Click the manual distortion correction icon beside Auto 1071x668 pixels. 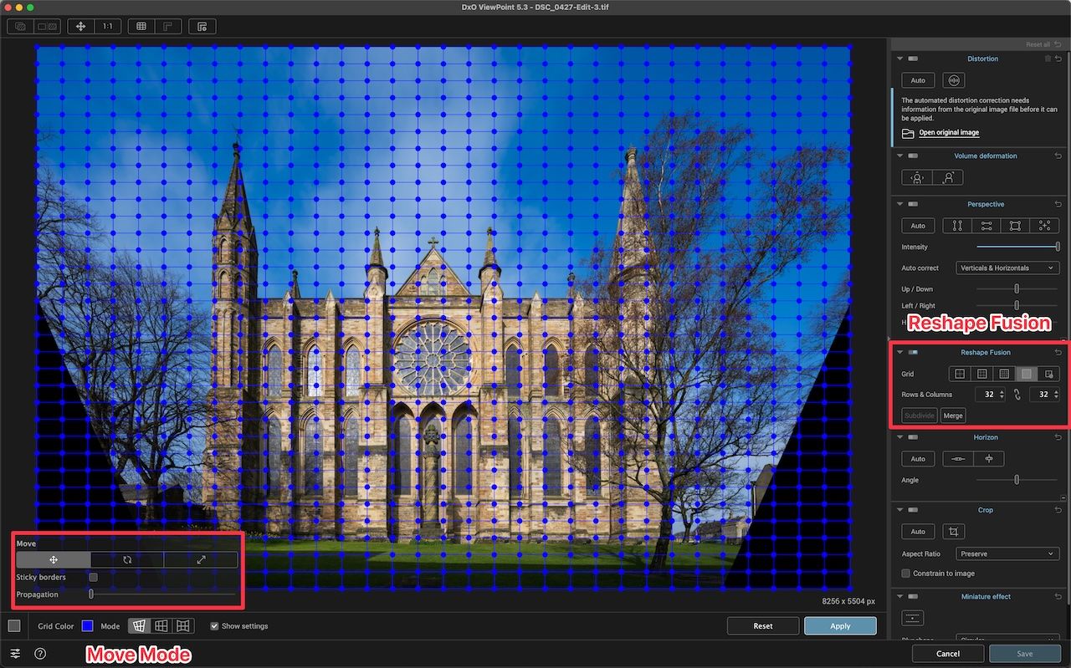coord(953,80)
